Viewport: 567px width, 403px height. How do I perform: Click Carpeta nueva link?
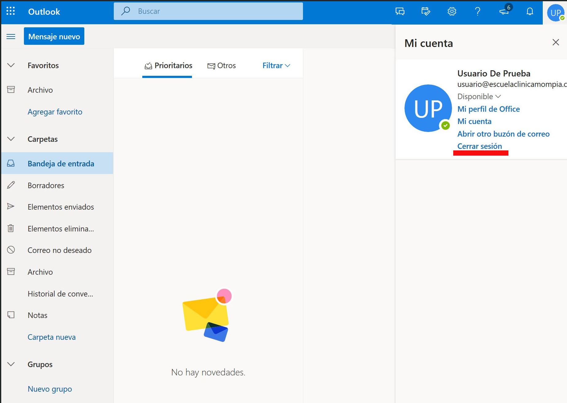(52, 337)
